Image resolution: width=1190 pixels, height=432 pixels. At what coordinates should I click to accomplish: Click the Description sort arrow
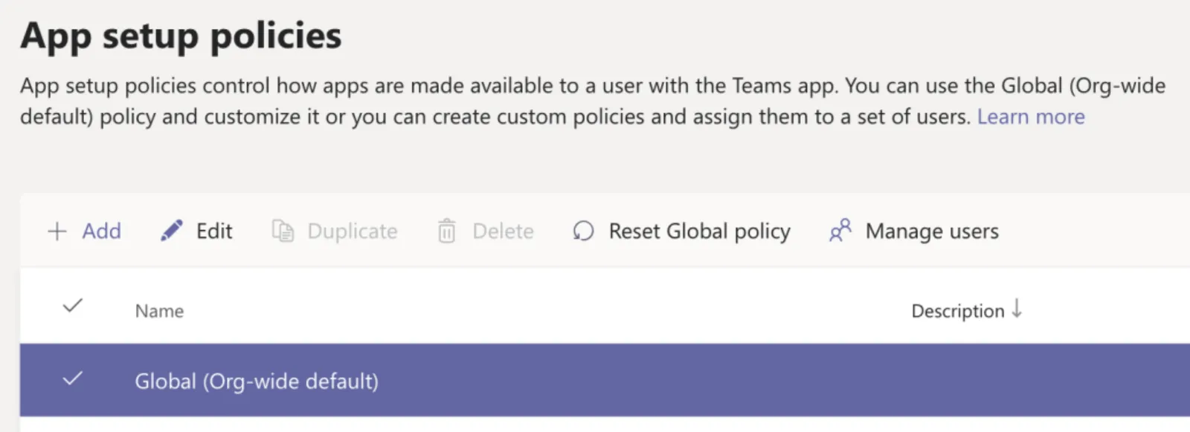coord(1017,308)
